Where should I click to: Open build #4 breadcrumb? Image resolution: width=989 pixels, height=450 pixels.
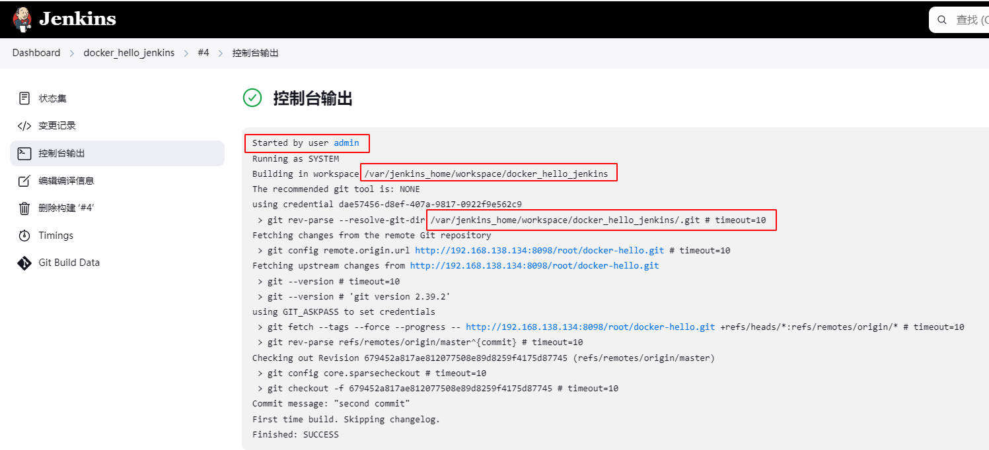(x=203, y=53)
